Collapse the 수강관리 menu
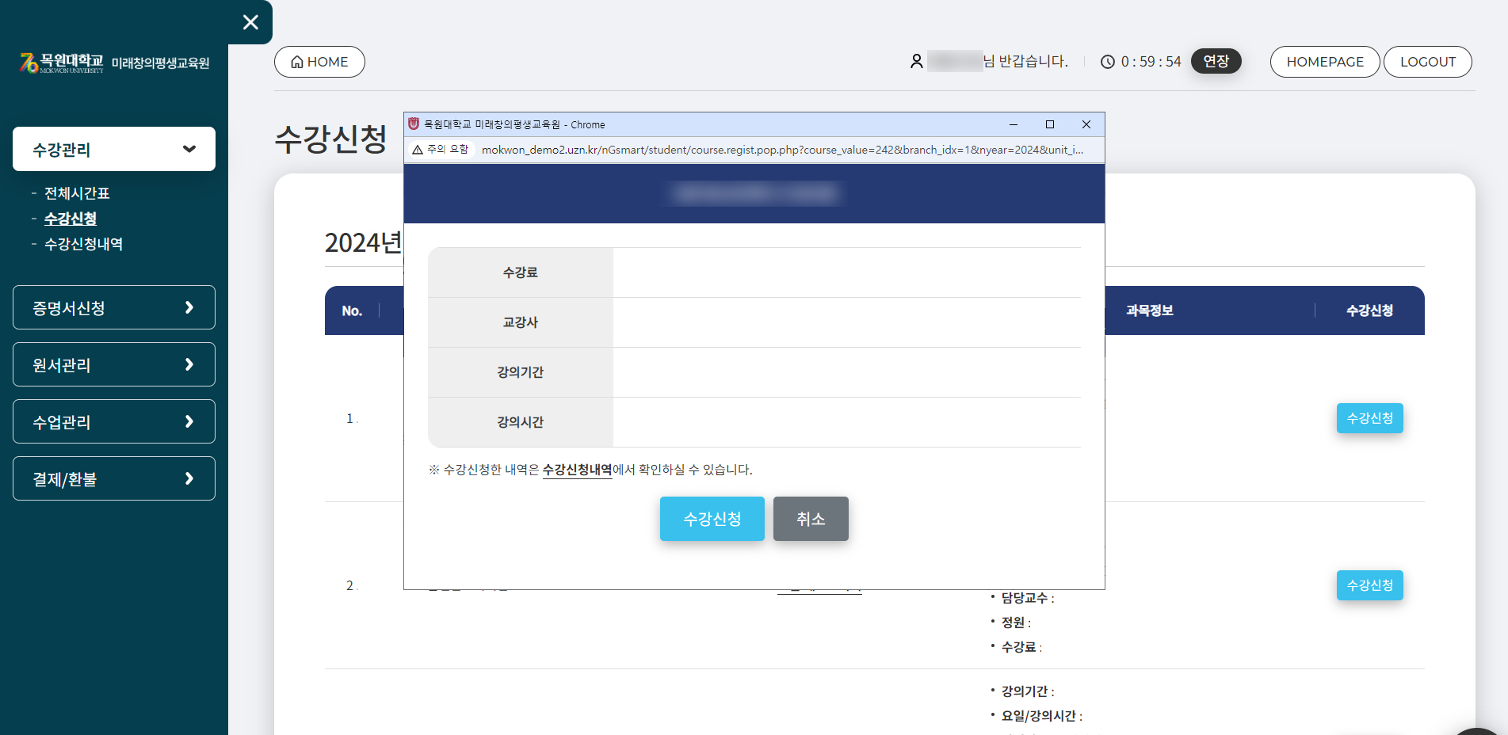The width and height of the screenshot is (1508, 735). pos(114,149)
